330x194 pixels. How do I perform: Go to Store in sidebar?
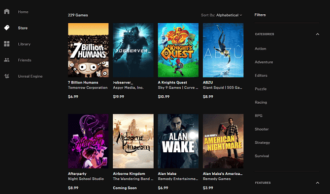click(x=23, y=28)
